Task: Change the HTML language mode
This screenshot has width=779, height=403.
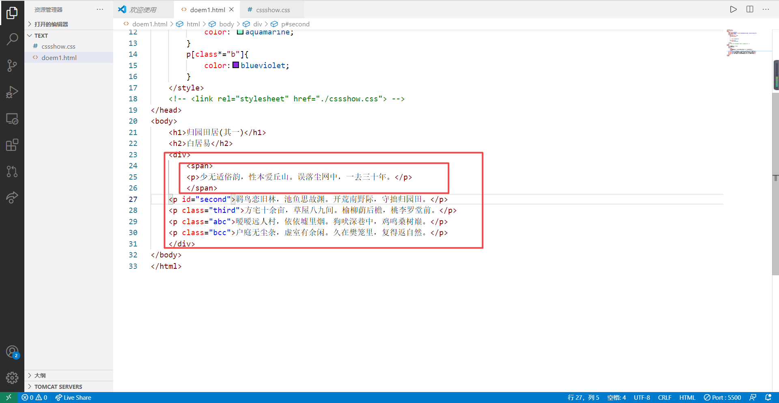Action: click(x=687, y=398)
